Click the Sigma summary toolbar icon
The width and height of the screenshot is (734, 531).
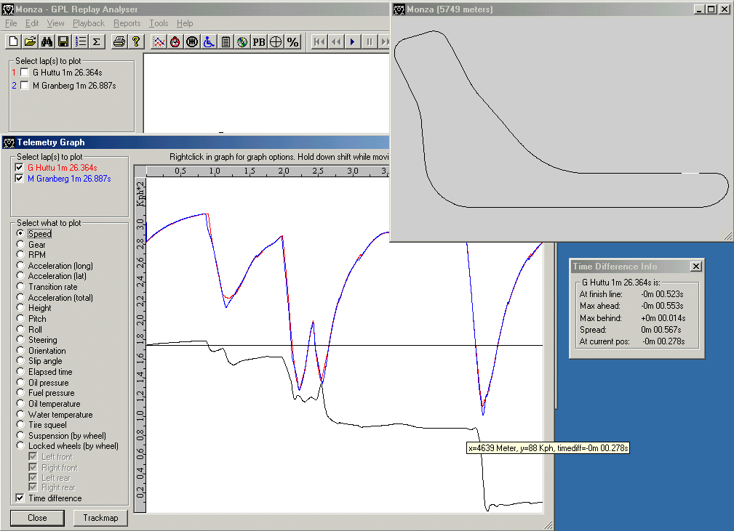[x=96, y=41]
